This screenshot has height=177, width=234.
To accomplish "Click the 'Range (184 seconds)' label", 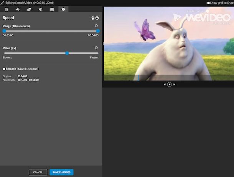I will 16,26.
